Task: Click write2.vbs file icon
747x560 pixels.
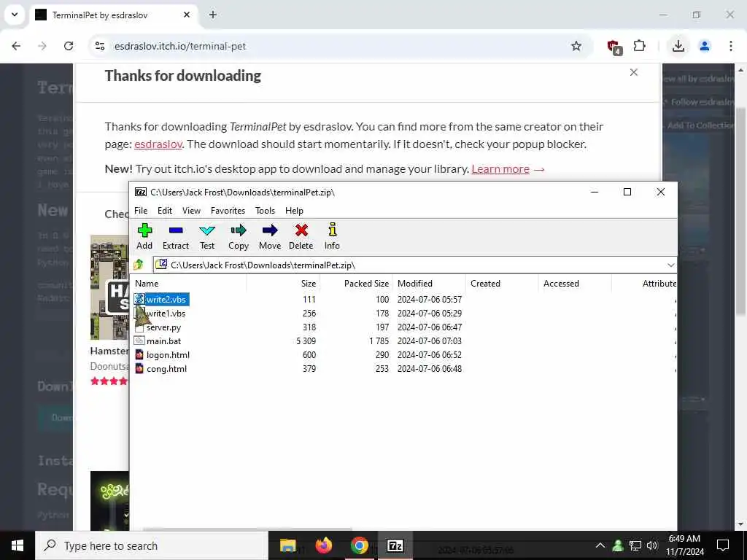Action: [x=139, y=299]
